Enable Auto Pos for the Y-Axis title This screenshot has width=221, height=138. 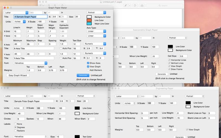61,58
